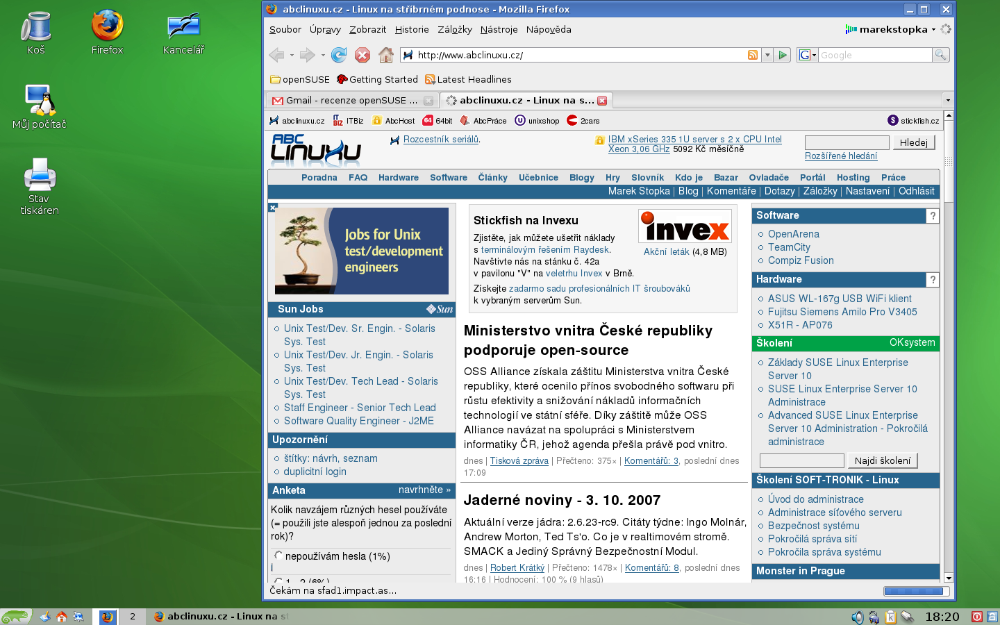The height and width of the screenshot is (625, 1000).
Task: Close the Sun Jobs ad with the X
Action: click(273, 208)
